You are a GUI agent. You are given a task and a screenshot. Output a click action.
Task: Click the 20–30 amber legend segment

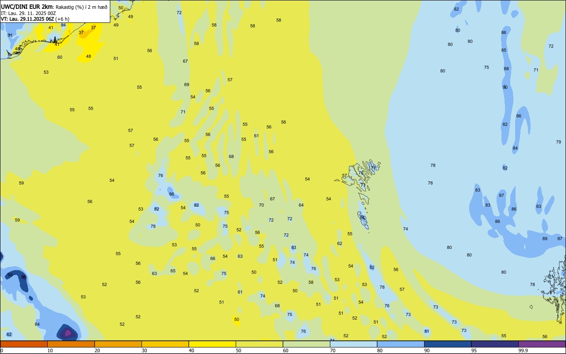pos(118,344)
